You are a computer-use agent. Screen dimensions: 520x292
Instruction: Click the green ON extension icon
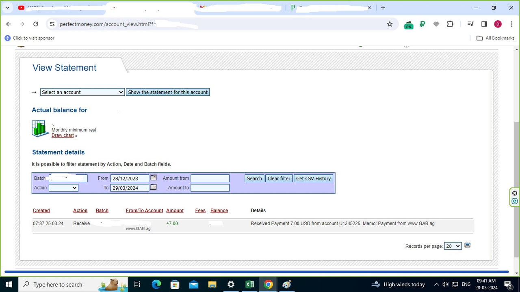pyautogui.click(x=408, y=25)
